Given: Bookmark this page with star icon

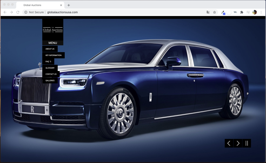Looking at the screenshot, I should 215,12.
